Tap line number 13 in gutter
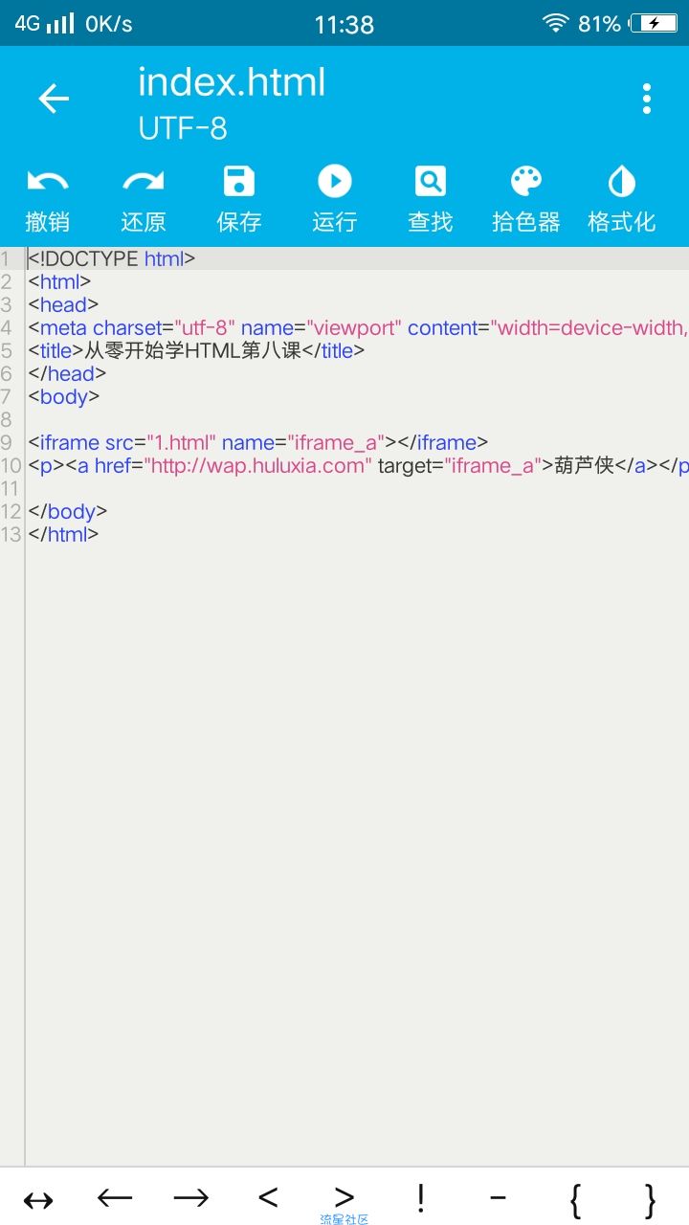The image size is (689, 1225). click(11, 534)
